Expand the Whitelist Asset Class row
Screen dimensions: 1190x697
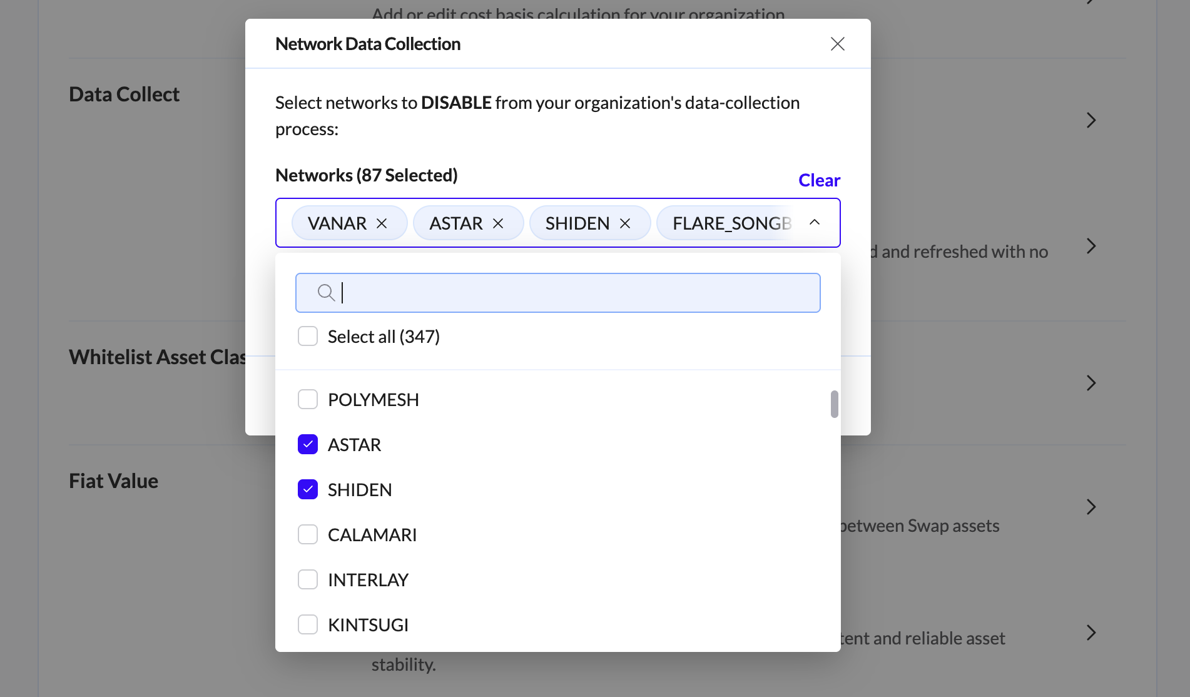1091,383
